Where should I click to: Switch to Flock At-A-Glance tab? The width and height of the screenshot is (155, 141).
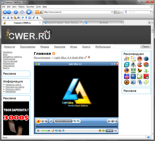coord(63,23)
